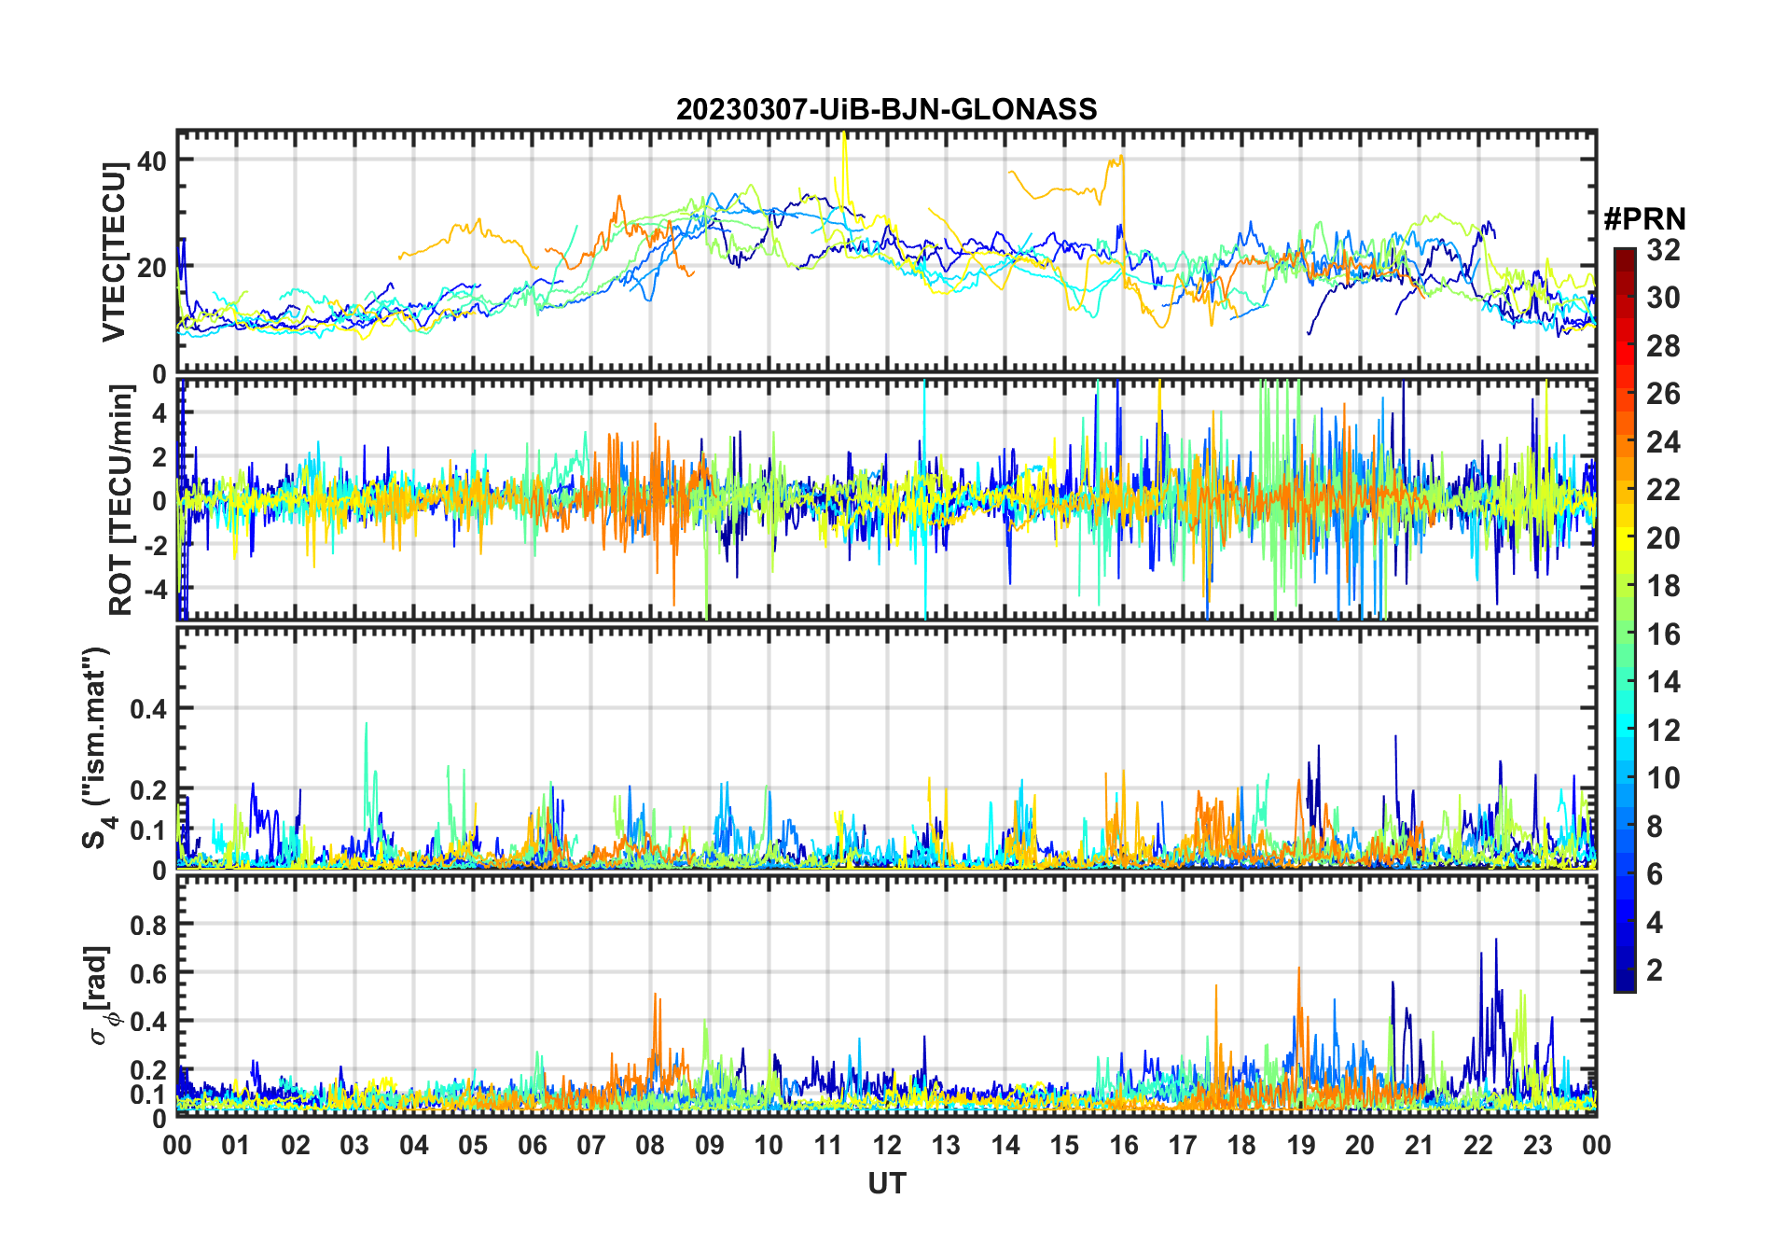Select the VTEC[TECU] y-axis label
The height and width of the screenshot is (1241, 1774).
[114, 252]
